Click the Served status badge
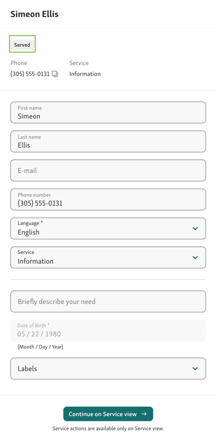The height and width of the screenshot is (437, 216). [22, 45]
